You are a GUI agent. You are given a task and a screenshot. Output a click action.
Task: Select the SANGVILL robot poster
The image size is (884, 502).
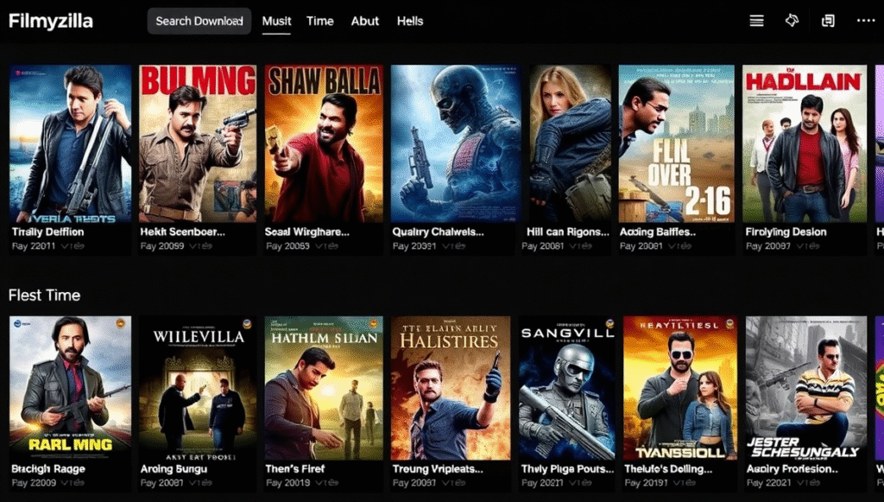(567, 387)
